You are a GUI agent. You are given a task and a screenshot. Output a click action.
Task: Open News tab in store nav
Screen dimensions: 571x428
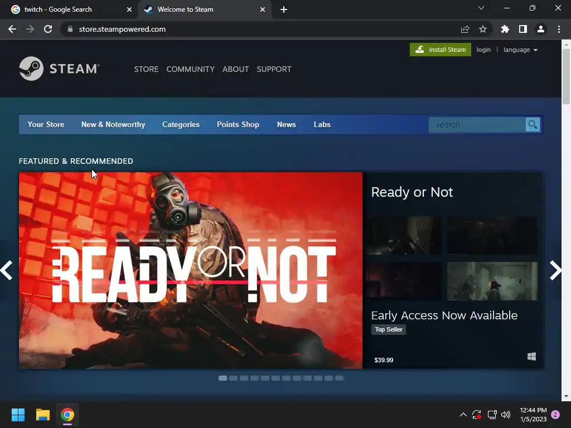coord(286,124)
